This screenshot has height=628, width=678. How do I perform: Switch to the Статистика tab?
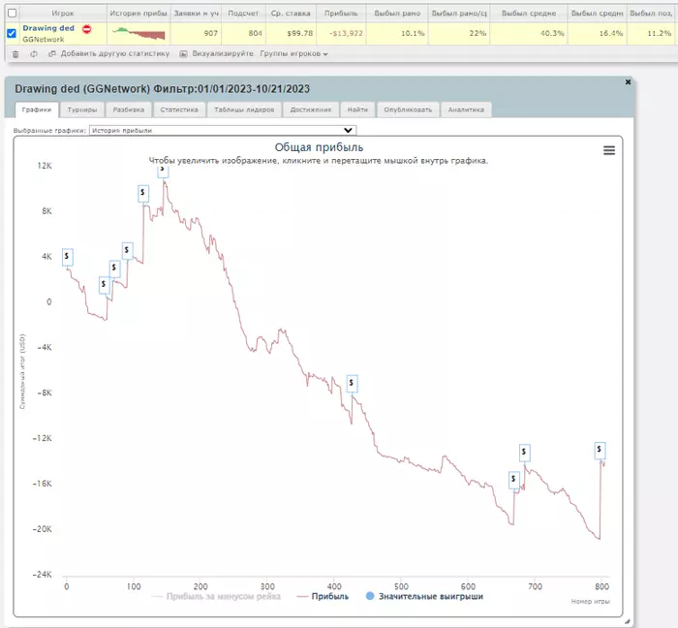click(179, 110)
